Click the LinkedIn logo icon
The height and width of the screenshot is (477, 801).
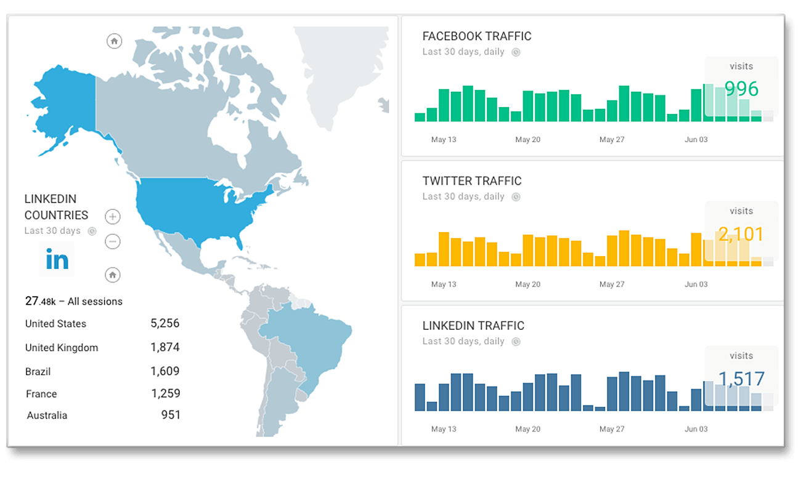pos(57,259)
